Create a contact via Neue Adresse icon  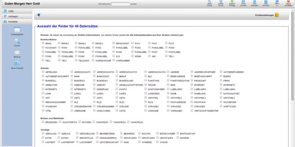point(17,64)
